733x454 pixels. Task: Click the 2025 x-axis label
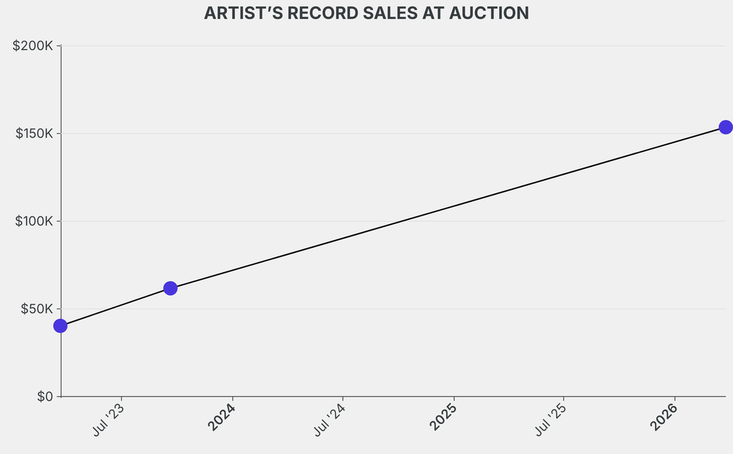(444, 417)
